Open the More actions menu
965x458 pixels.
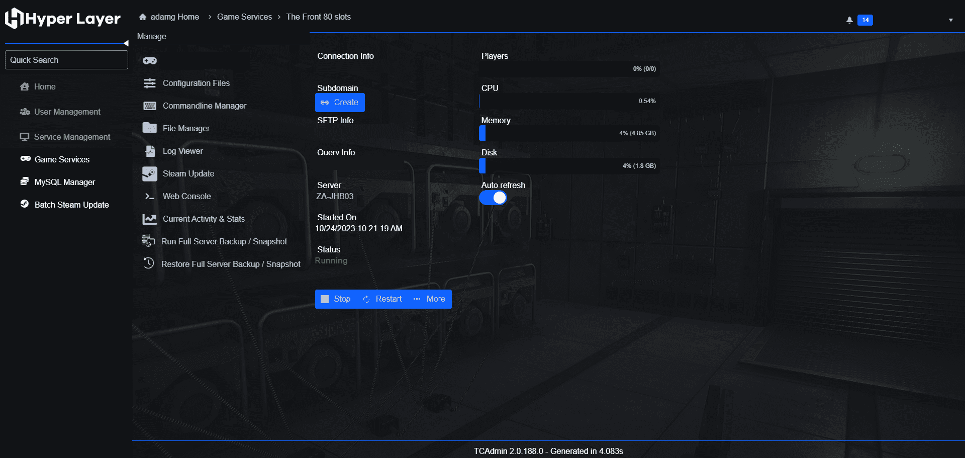(x=429, y=299)
